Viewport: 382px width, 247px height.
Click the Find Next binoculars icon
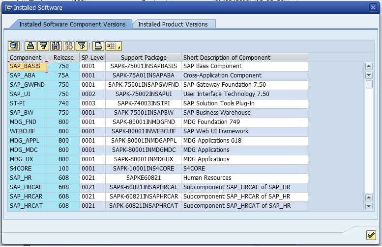click(x=69, y=46)
